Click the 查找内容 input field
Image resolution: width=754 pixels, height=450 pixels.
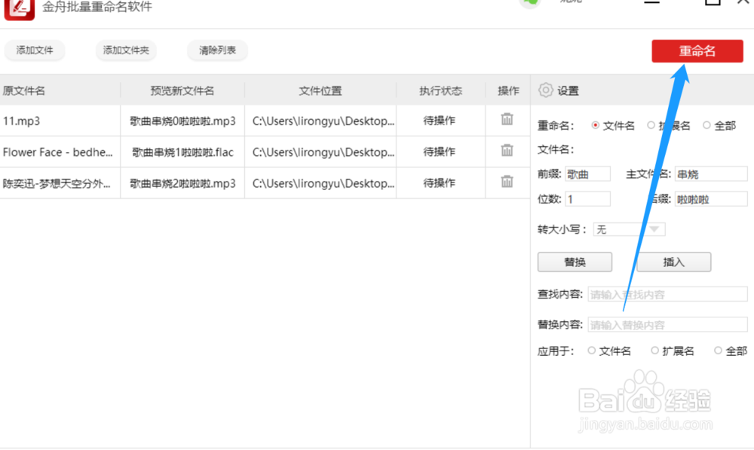[667, 294]
